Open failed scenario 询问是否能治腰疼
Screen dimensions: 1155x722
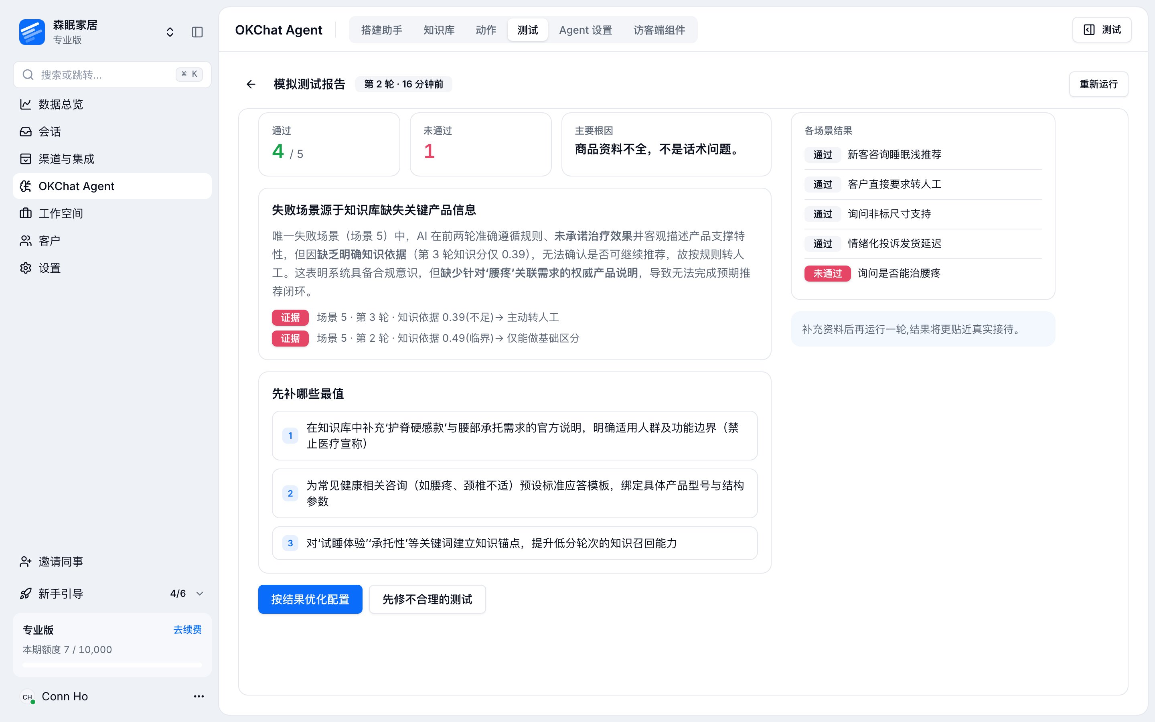pos(922,273)
